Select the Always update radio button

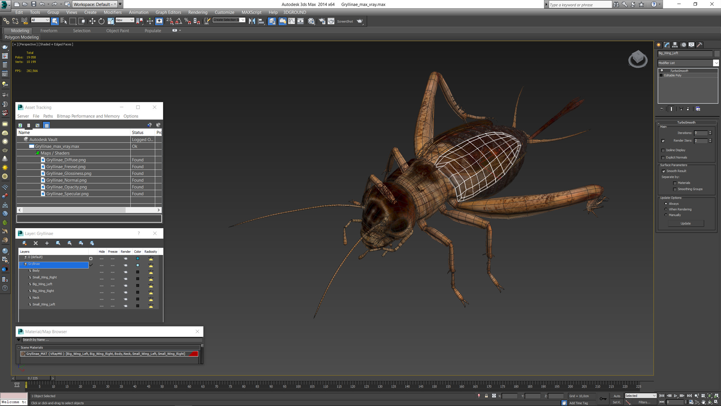point(666,204)
